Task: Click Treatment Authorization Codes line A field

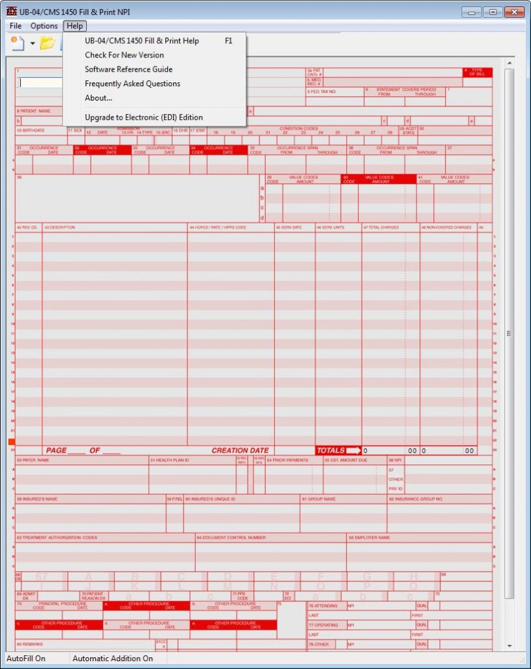Action: click(x=105, y=547)
